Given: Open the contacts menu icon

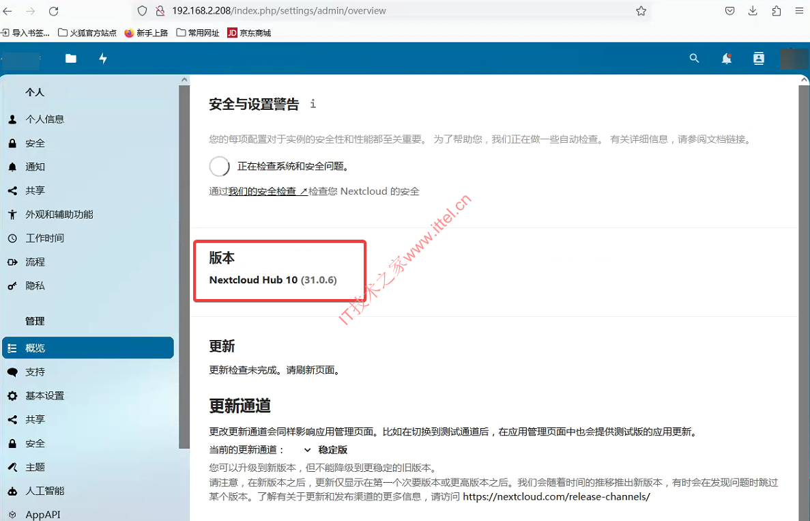Looking at the screenshot, I should point(758,59).
